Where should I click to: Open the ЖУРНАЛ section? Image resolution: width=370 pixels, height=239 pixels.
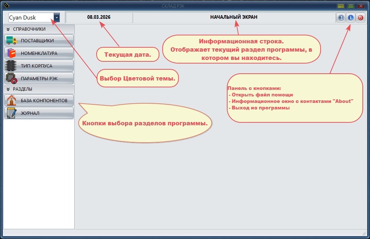(x=39, y=113)
